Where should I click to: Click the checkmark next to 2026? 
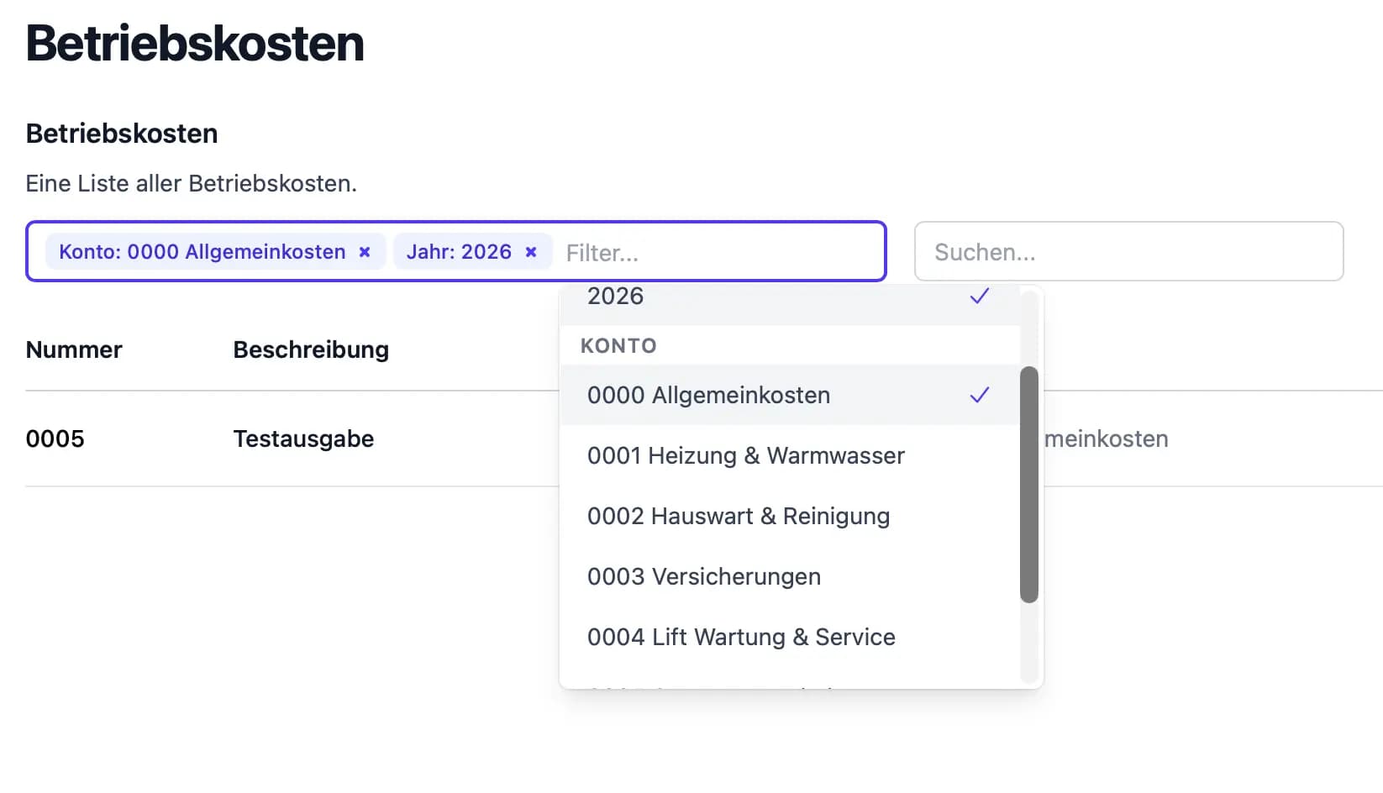[977, 296]
